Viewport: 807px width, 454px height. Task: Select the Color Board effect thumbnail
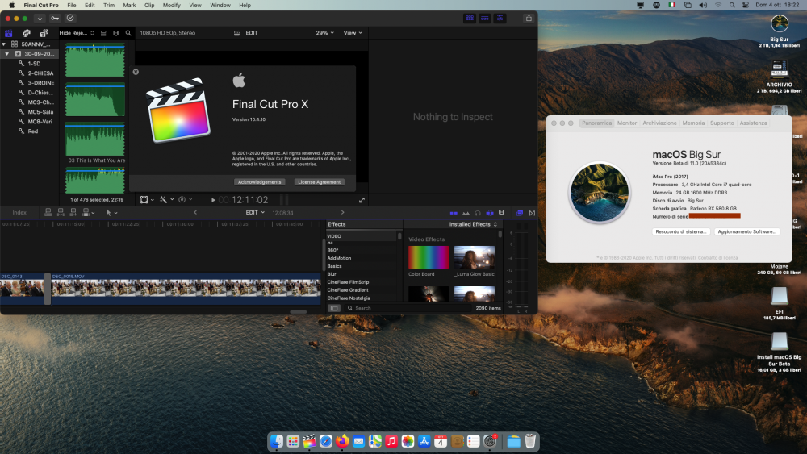[x=429, y=257]
